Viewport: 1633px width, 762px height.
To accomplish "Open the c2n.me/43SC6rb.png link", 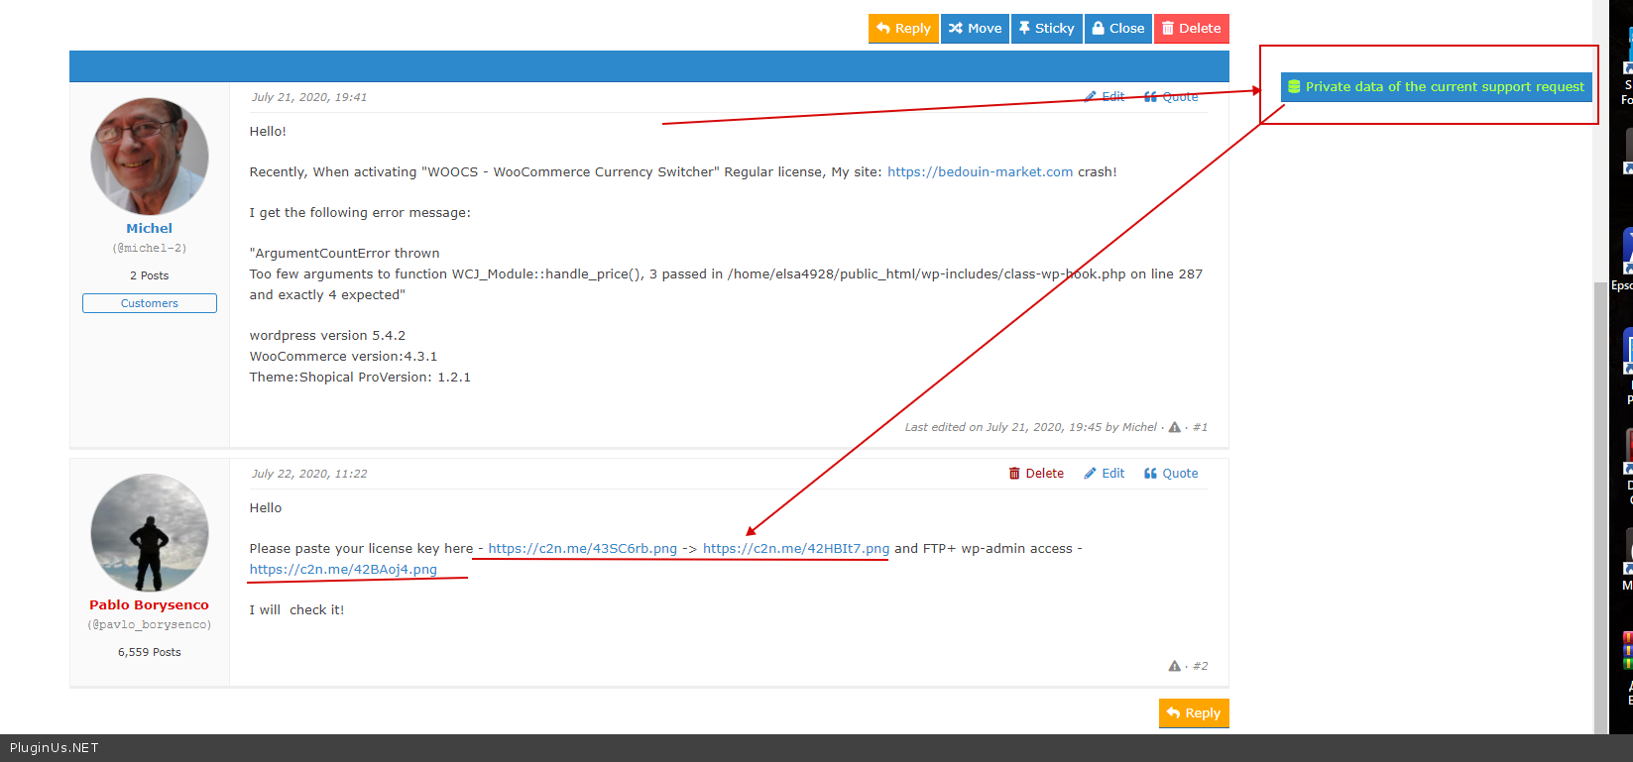I will pyautogui.click(x=582, y=549).
